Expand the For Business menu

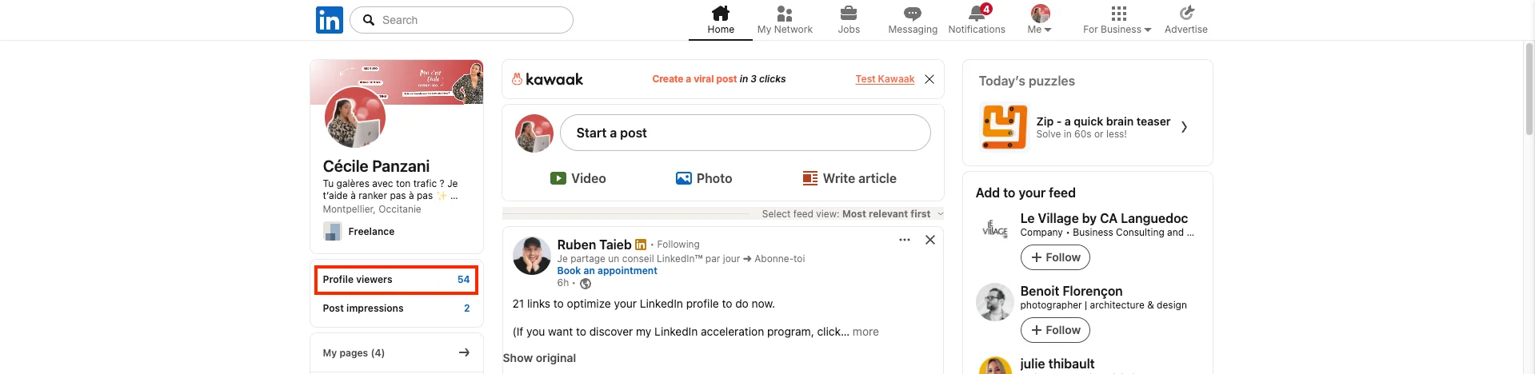pos(1117,20)
